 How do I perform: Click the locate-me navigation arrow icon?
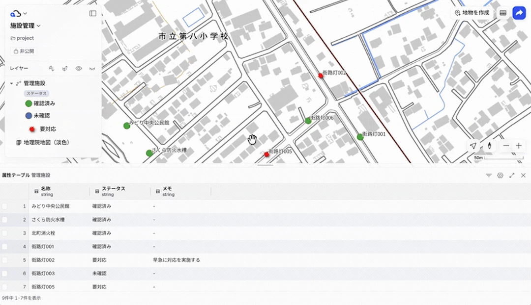473,146
